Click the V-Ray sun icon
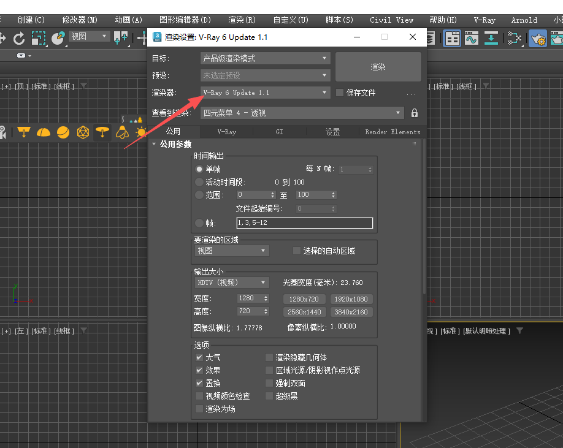 [141, 132]
